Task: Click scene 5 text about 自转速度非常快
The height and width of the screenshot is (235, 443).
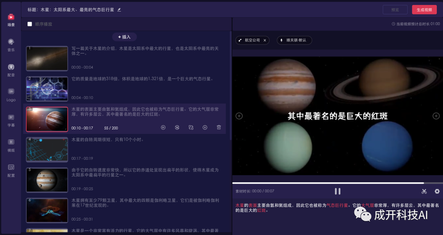Action: 145,173
